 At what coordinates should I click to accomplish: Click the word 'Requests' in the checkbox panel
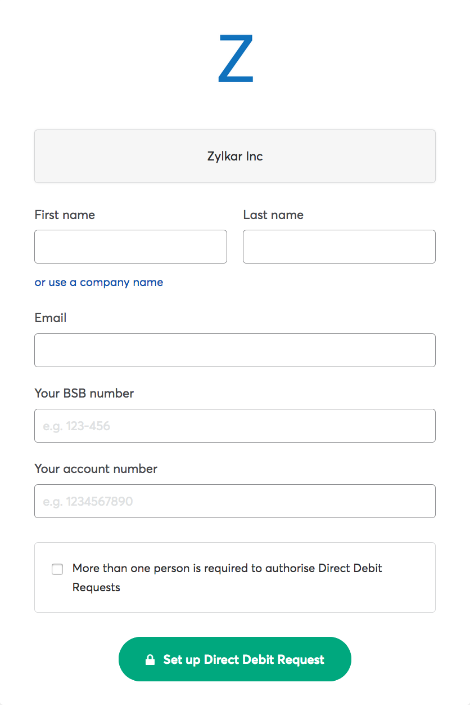96,587
